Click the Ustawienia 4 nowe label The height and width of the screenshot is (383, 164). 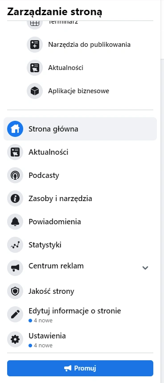(41, 346)
